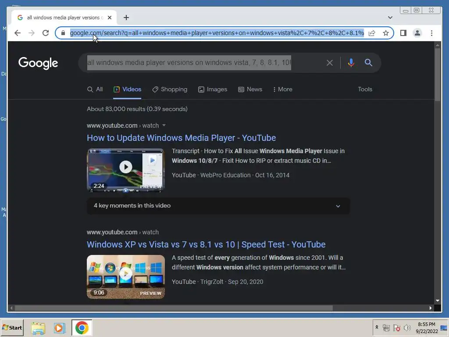This screenshot has height=337, width=449.
Task: Select the Videos results tab
Action: click(x=127, y=90)
